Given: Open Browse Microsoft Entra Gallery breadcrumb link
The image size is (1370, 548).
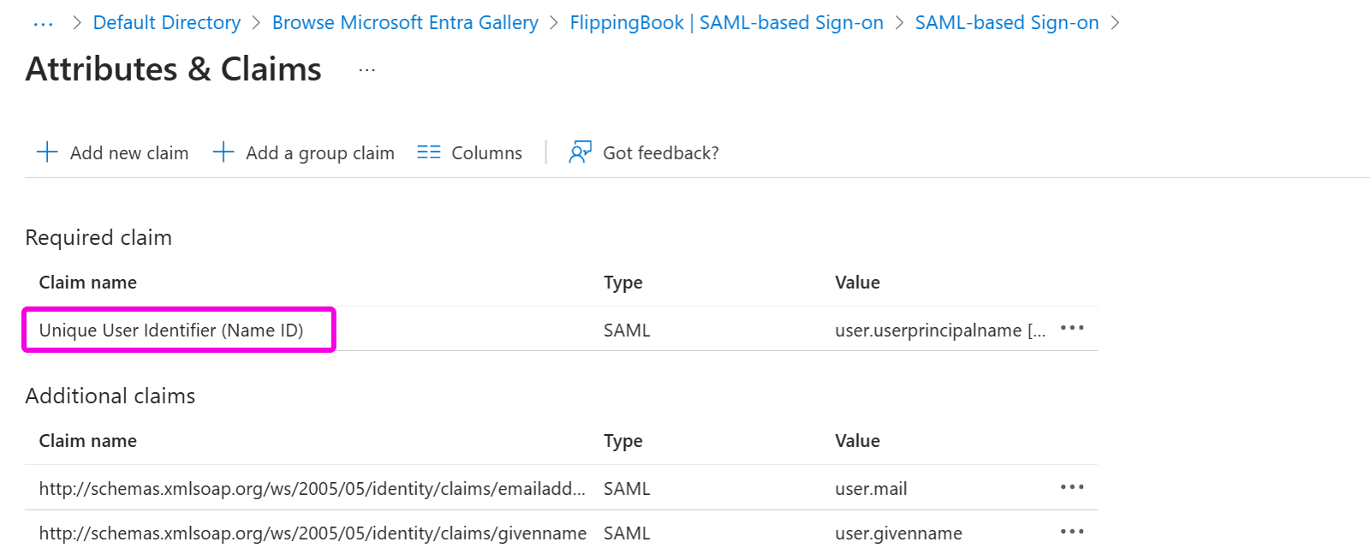Looking at the screenshot, I should [405, 22].
